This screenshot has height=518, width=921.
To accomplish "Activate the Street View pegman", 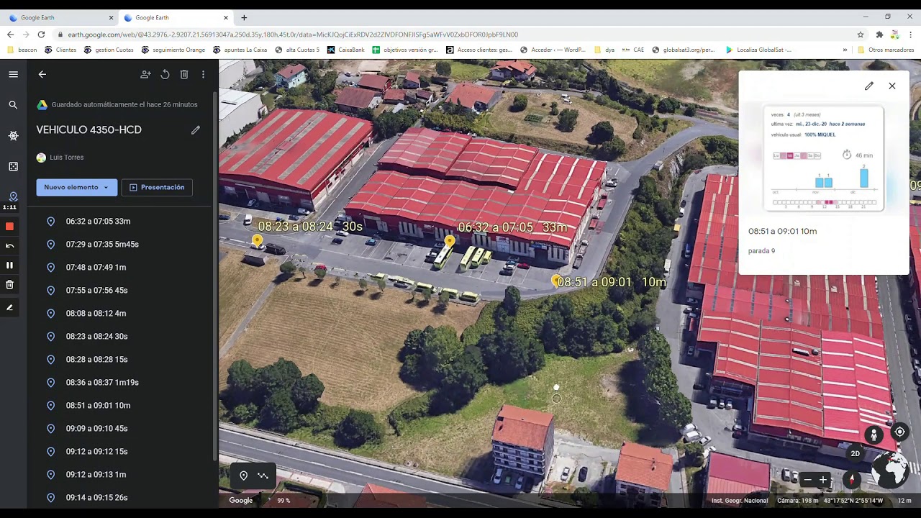I will click(x=874, y=435).
